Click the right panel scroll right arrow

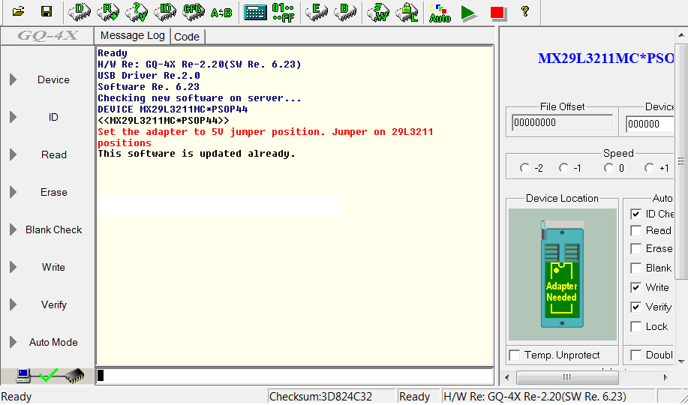click(665, 377)
